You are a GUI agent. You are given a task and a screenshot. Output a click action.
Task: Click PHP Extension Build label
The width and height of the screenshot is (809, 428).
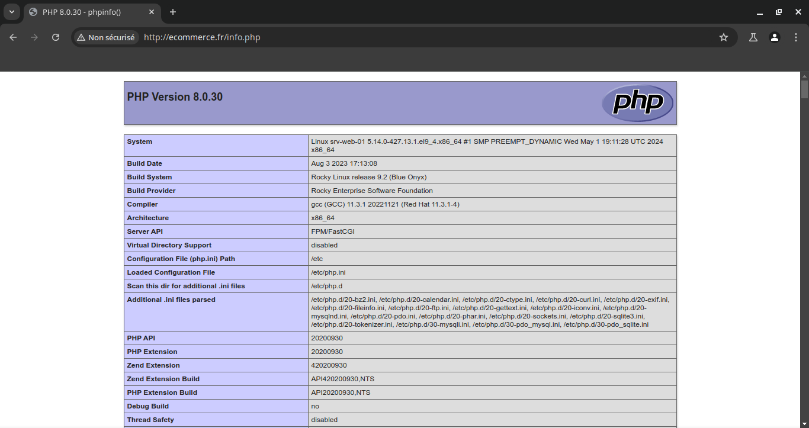pos(162,392)
